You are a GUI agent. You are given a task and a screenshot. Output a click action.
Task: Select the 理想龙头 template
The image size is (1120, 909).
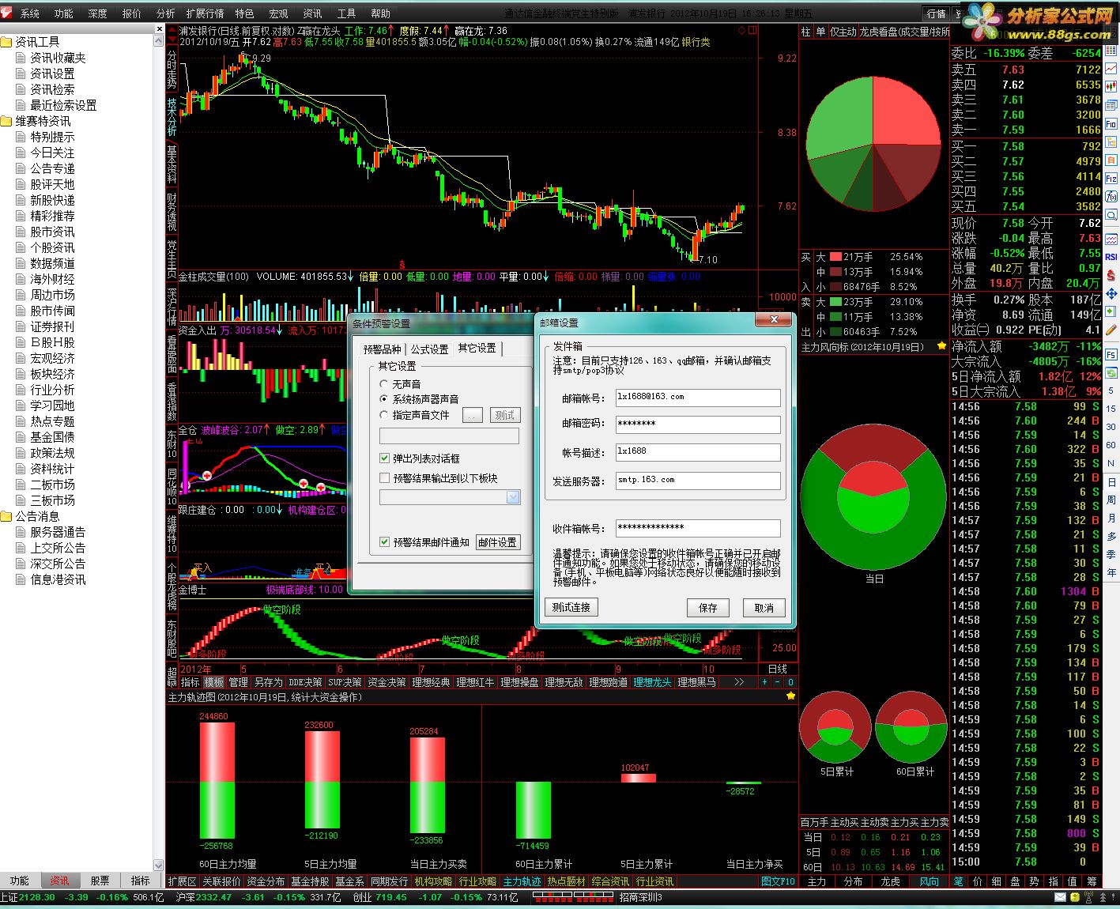click(652, 682)
